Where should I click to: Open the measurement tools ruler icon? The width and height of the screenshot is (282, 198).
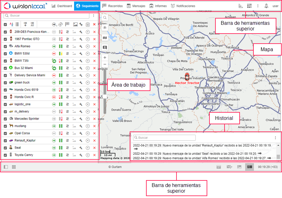coord(241,6)
